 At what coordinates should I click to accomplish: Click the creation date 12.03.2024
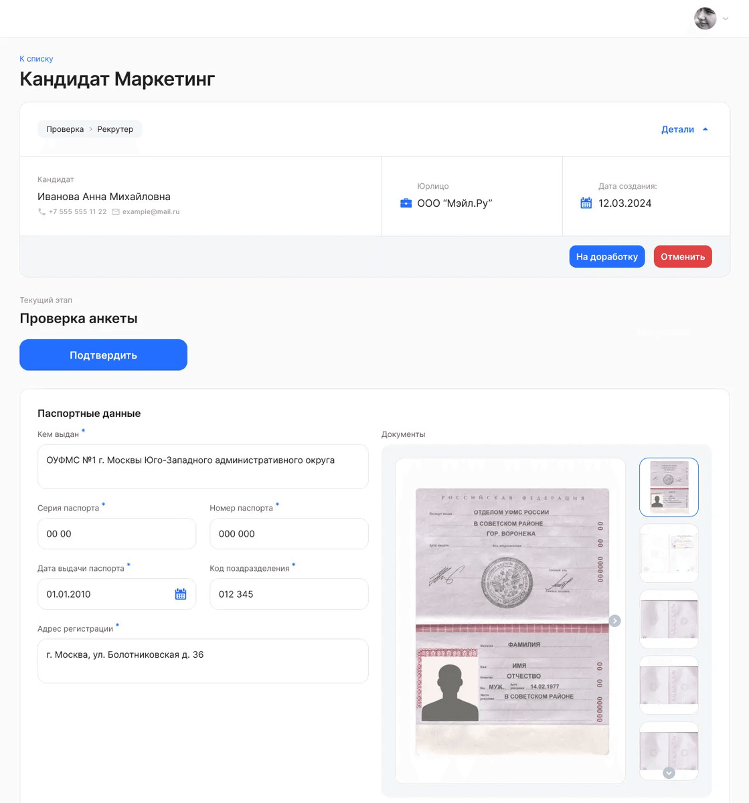coord(625,203)
